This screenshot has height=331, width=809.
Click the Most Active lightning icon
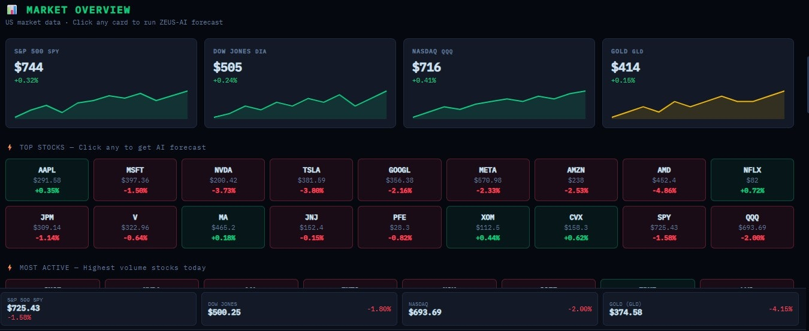pos(10,268)
